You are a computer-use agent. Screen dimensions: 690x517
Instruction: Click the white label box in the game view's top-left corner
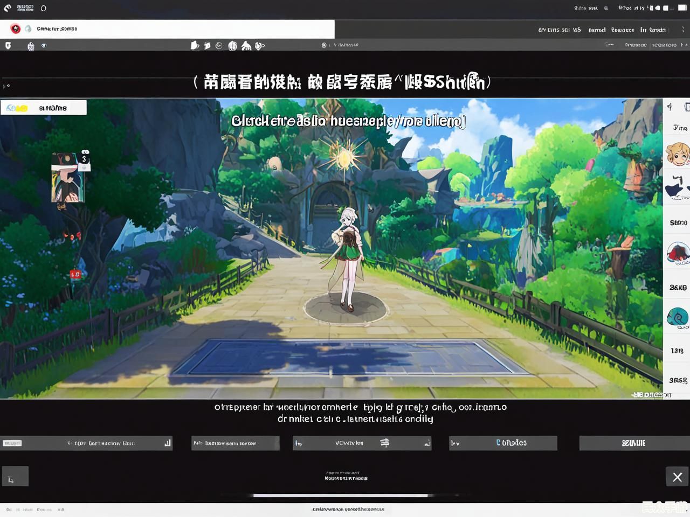43,108
